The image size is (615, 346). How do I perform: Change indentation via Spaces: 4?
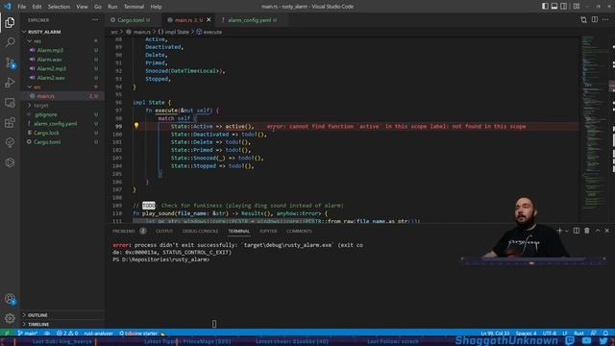[x=526, y=334]
